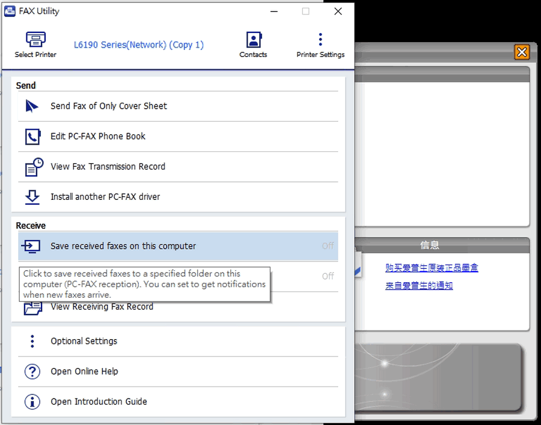
Task: Open 购买爱普生原装正品墨盒 link
Action: 432,268
